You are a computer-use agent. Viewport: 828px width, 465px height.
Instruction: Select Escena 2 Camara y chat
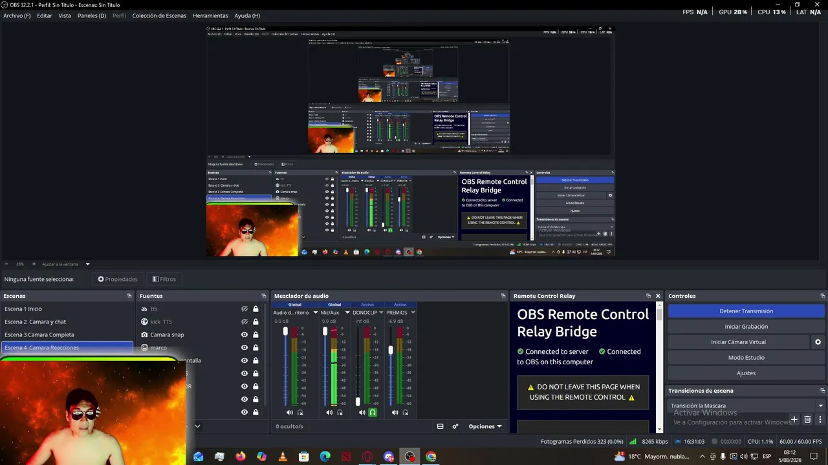[67, 322]
